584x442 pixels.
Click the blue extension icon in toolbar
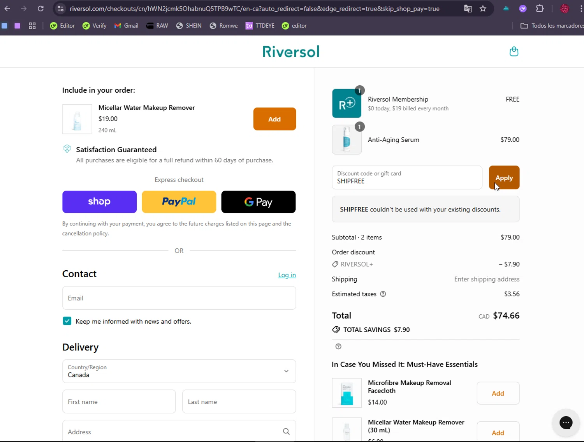click(x=506, y=9)
